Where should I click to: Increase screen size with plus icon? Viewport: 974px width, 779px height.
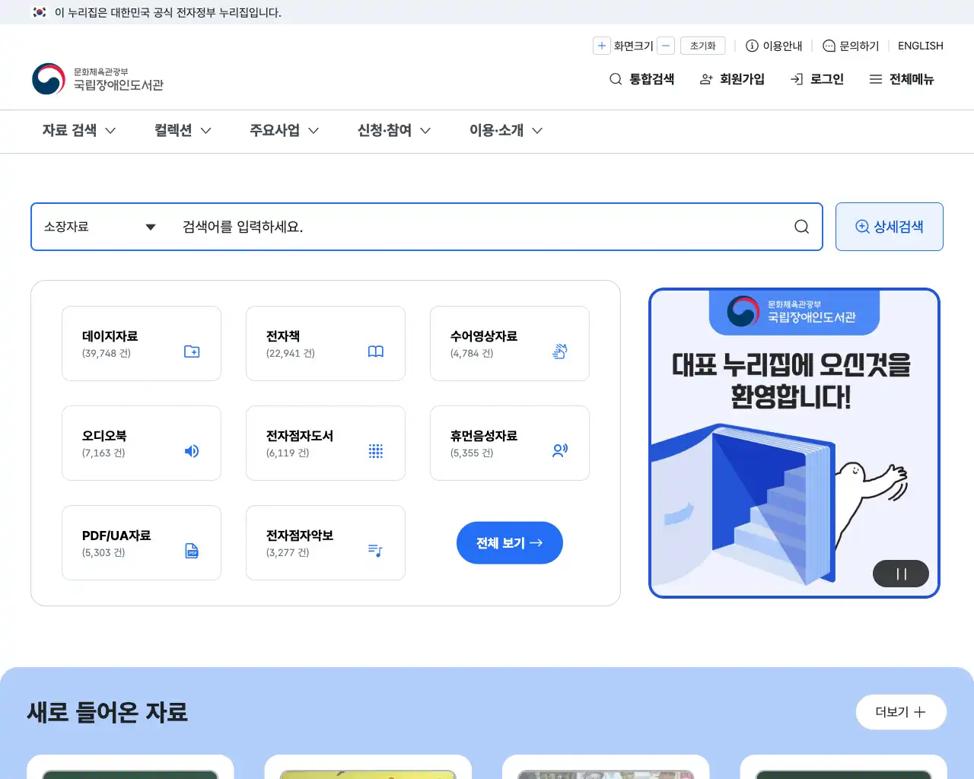602,46
